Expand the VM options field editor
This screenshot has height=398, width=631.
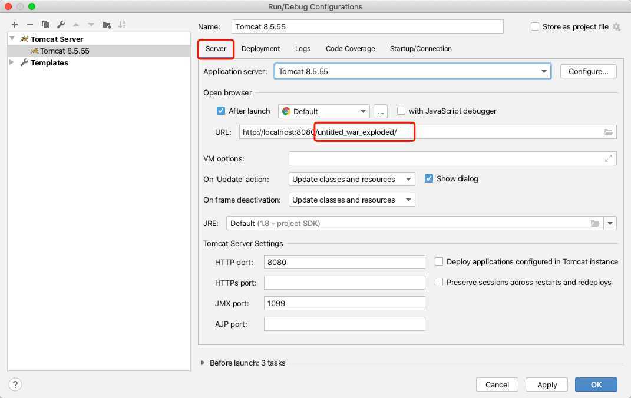point(609,159)
